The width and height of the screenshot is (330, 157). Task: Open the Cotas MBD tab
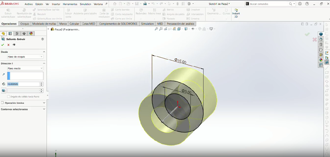click(89, 24)
